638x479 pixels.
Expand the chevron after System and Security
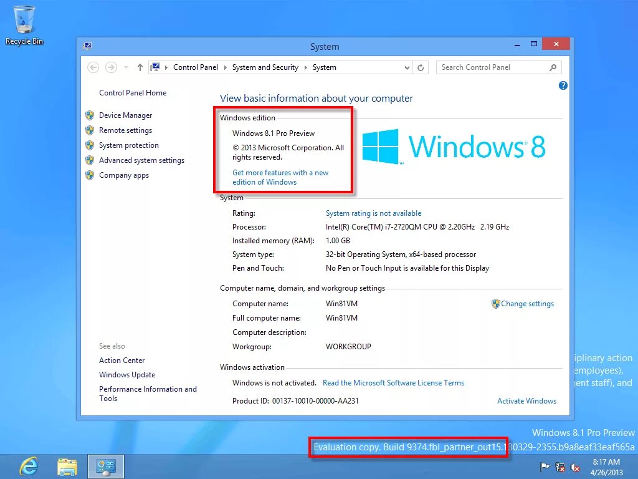click(x=305, y=67)
